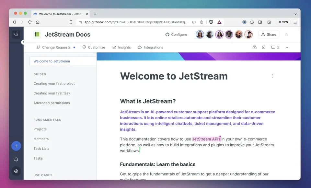Screen dimensions: 311x188
Task: Open a new browser tab with plus
Action: point(95,14)
